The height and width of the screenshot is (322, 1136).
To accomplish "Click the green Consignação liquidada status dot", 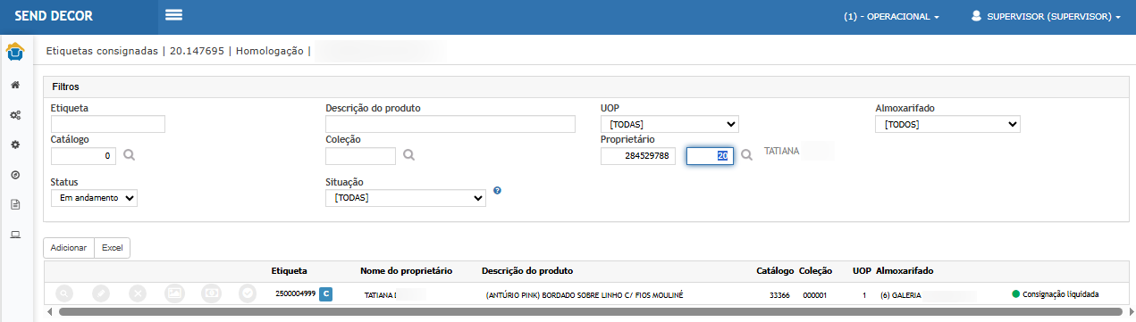I will pos(1016,293).
